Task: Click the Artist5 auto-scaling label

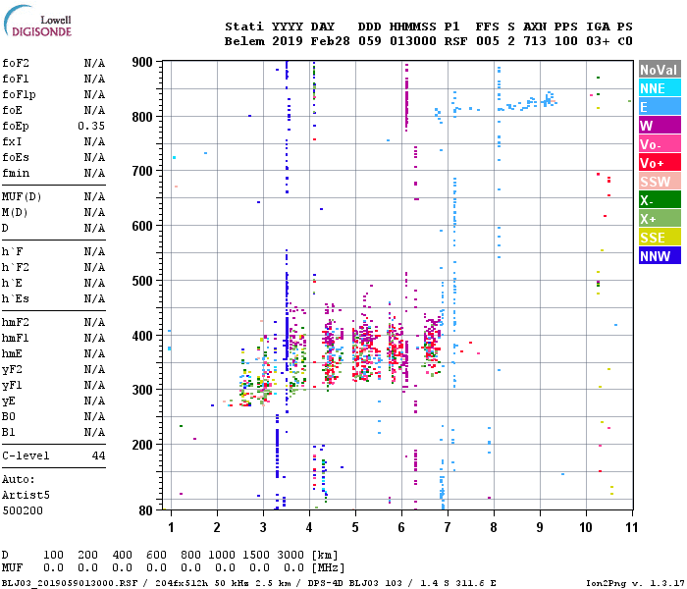Action: pos(26,495)
